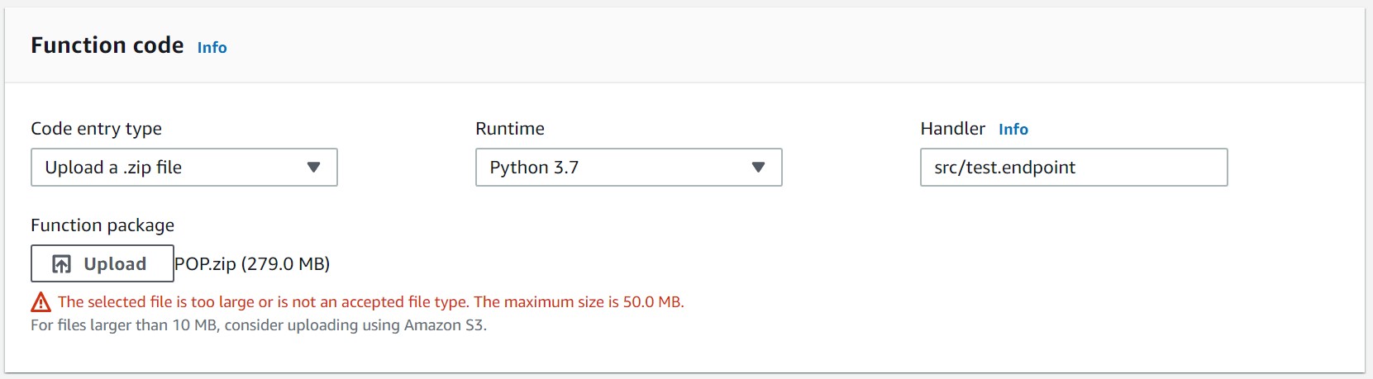Click the POP.zip (279.0 MB) file name
This screenshot has height=379, width=1373.
[x=252, y=264]
